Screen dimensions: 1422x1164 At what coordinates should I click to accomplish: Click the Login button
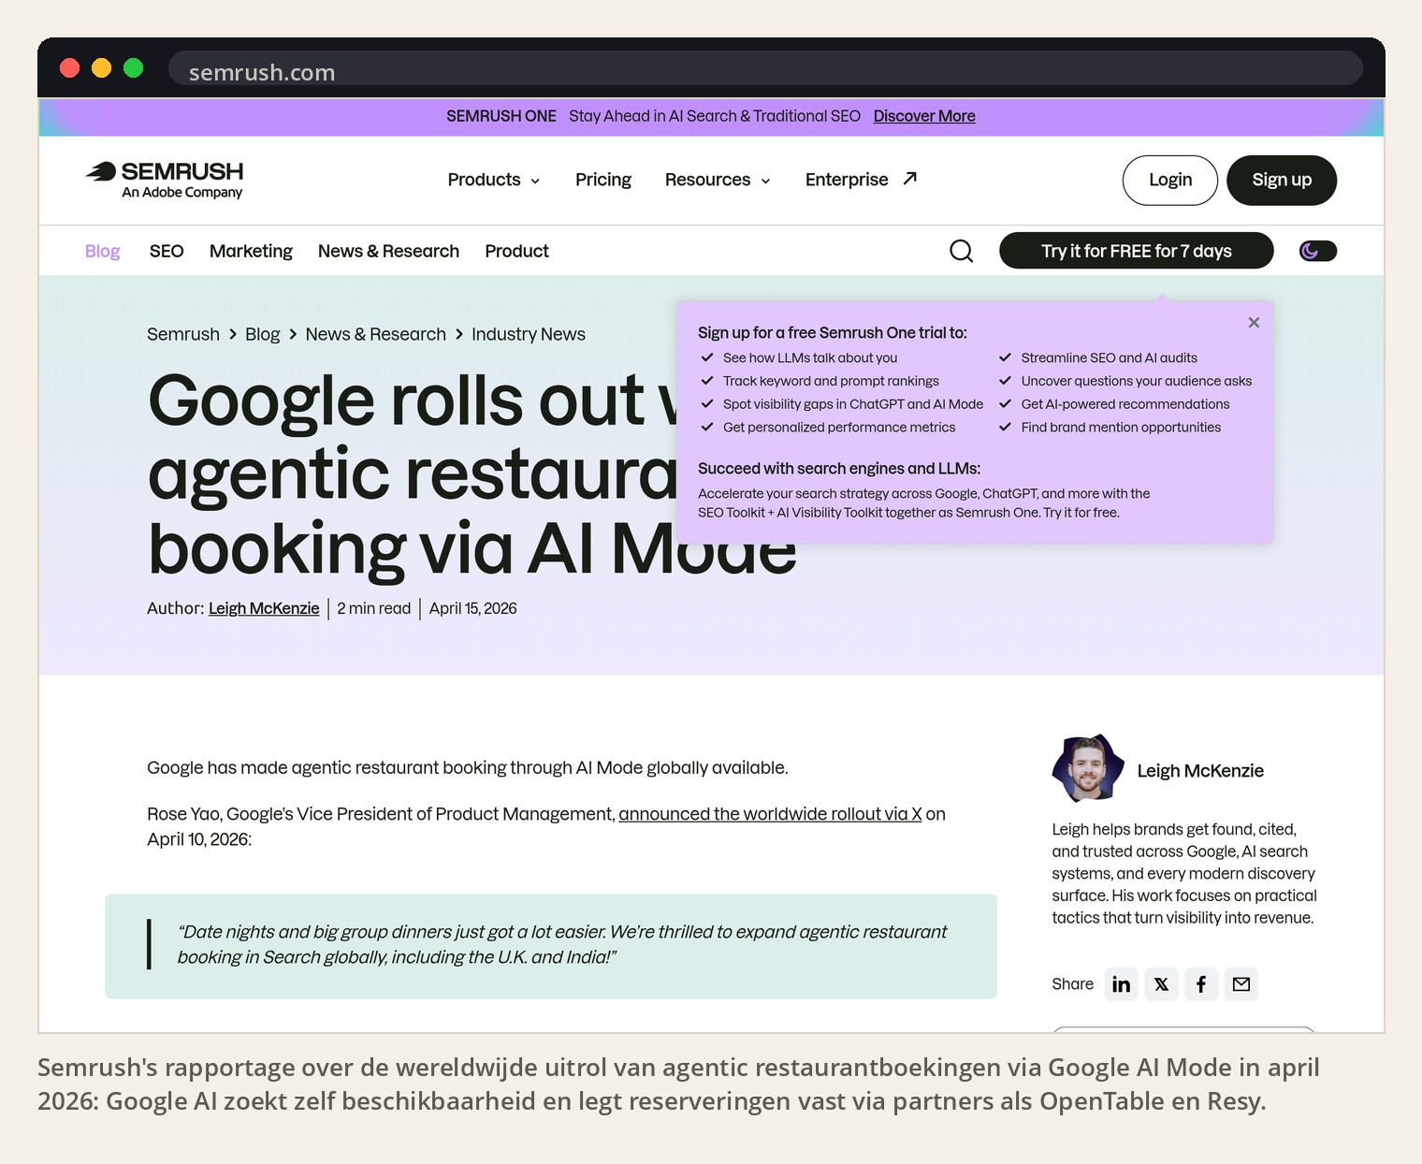pos(1169,180)
